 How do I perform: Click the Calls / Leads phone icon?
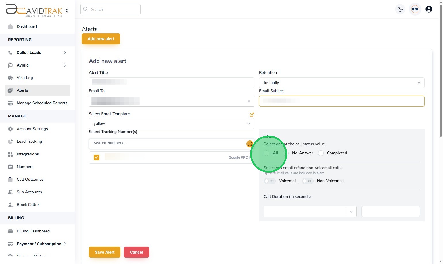coord(10,53)
